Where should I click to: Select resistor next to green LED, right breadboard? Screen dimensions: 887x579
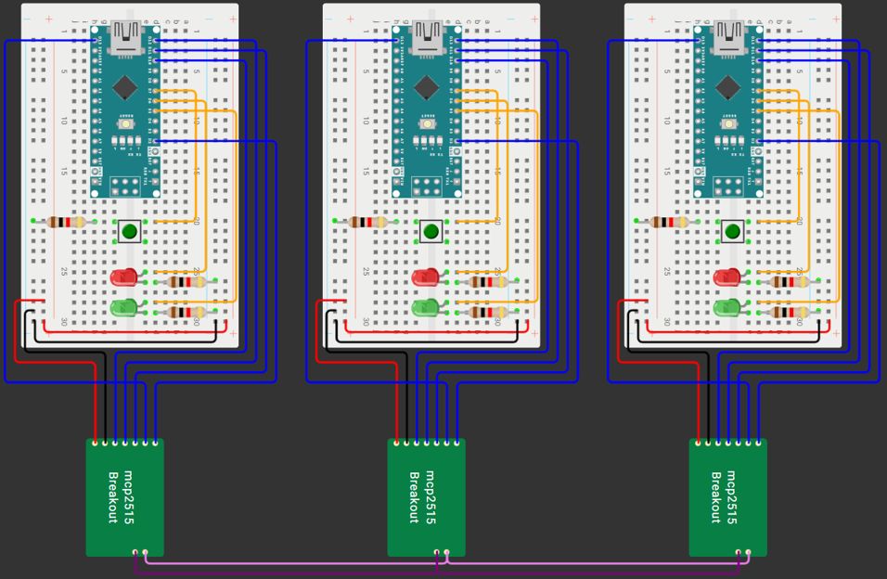[790, 313]
